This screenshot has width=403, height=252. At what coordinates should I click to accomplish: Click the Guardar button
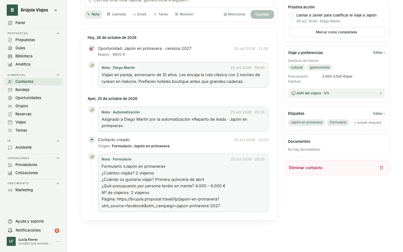pos(262,14)
